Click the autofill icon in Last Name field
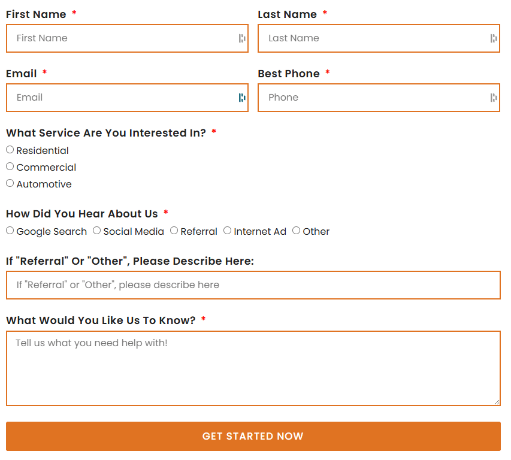Image resolution: width=511 pixels, height=460 pixels. tap(494, 38)
